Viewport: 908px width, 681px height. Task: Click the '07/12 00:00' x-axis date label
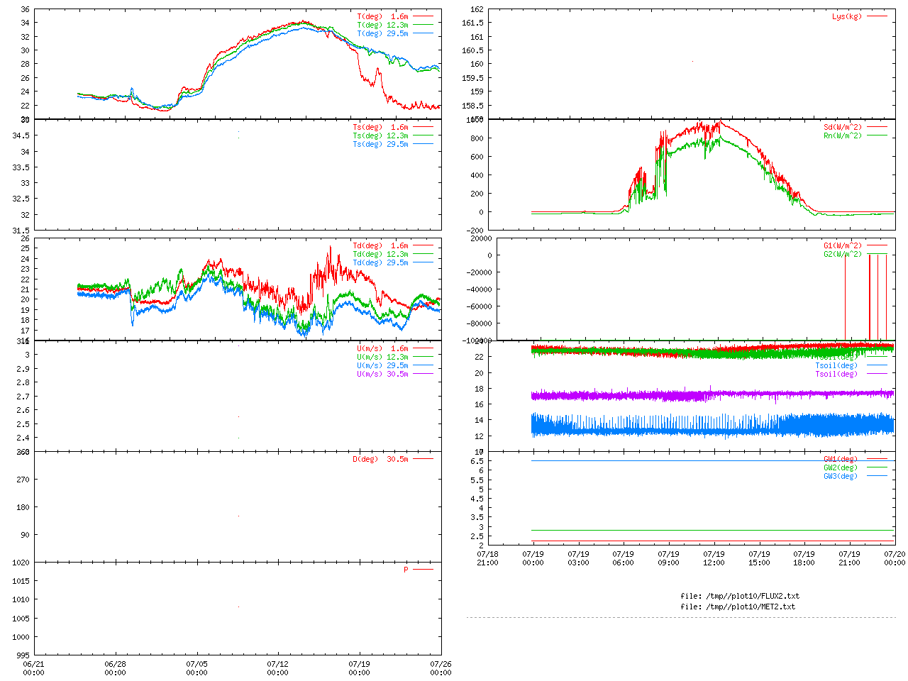(x=278, y=668)
